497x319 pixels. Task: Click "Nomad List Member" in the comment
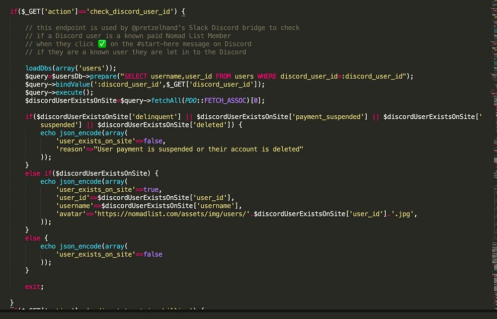tap(198, 36)
